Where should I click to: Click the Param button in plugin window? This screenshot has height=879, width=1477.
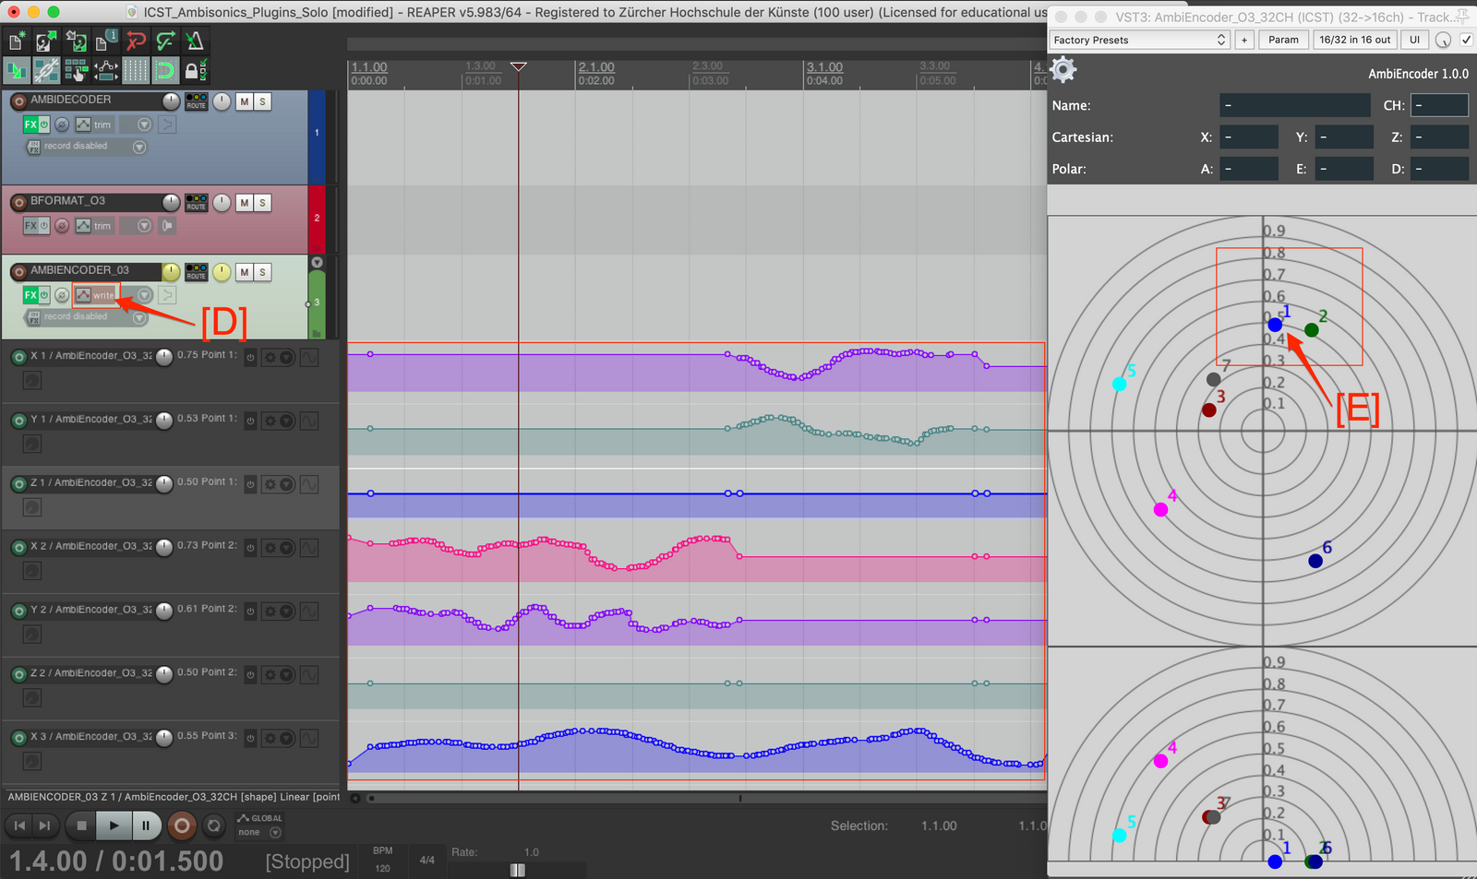1283,40
